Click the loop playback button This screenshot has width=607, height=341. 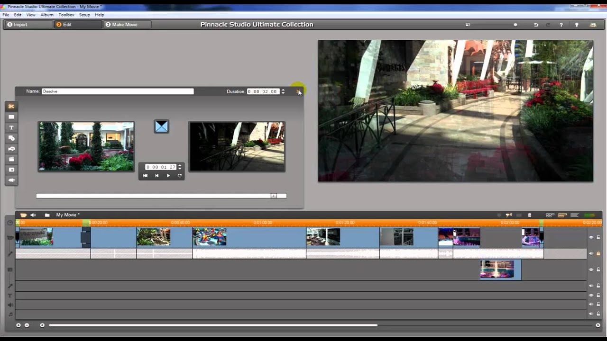click(180, 176)
